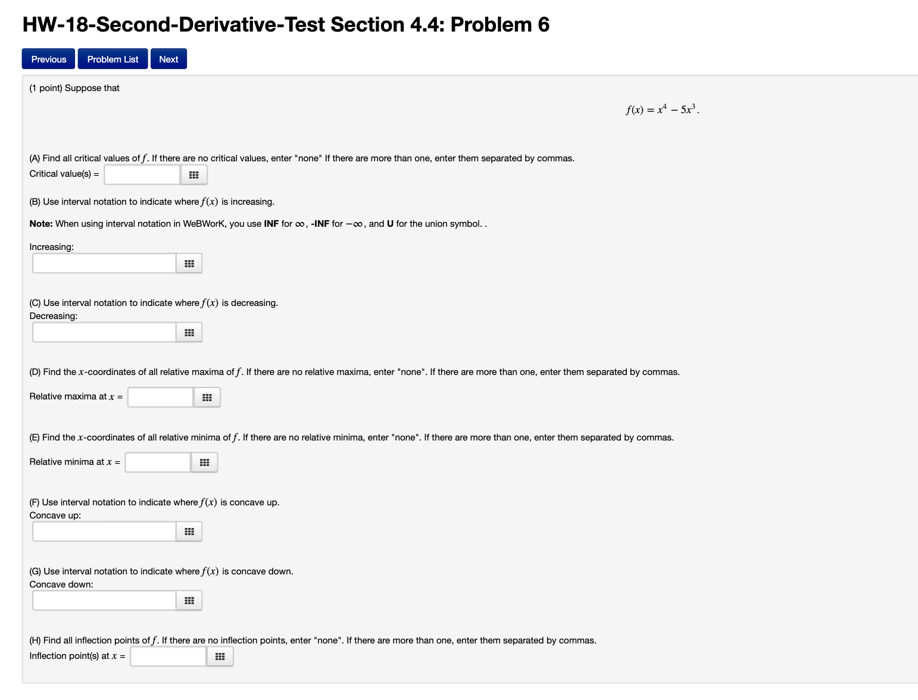Open math keypad for Relative minima field

tap(204, 461)
